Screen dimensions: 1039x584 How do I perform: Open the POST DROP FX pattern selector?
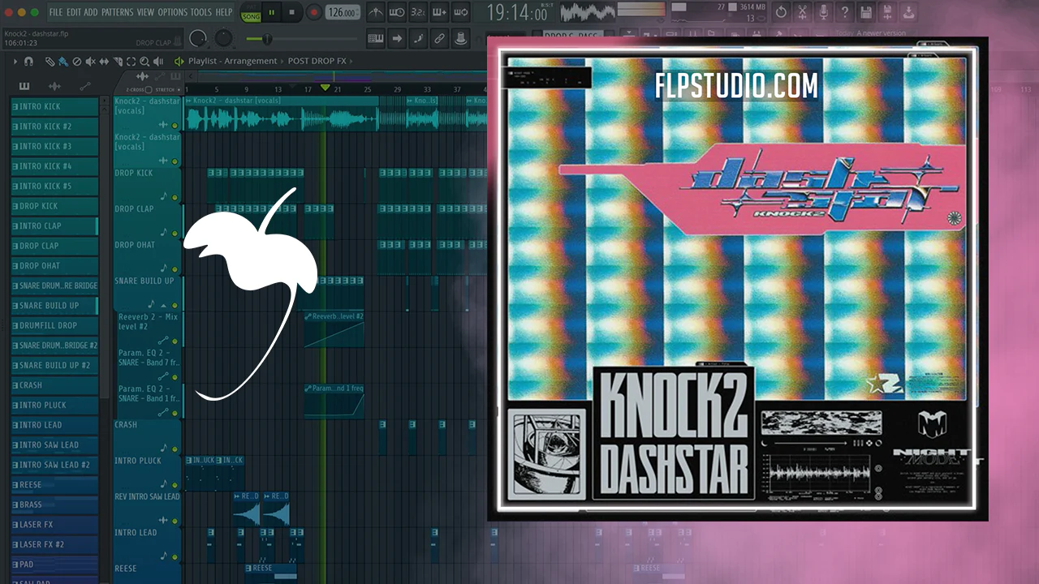click(x=317, y=62)
